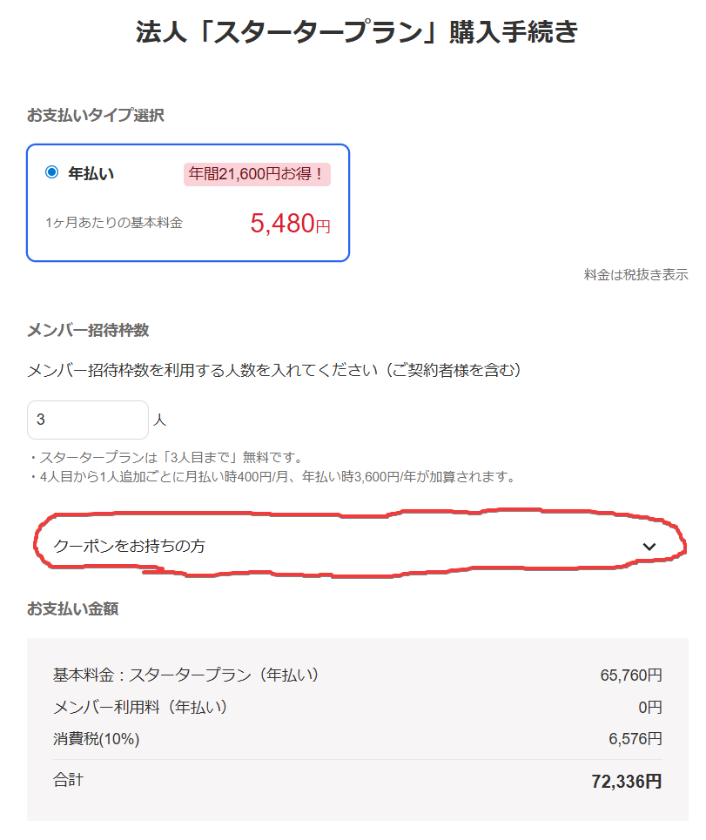
Task: Click the 基本料金：スタータープラン（年払い） row label
Action: click(186, 675)
